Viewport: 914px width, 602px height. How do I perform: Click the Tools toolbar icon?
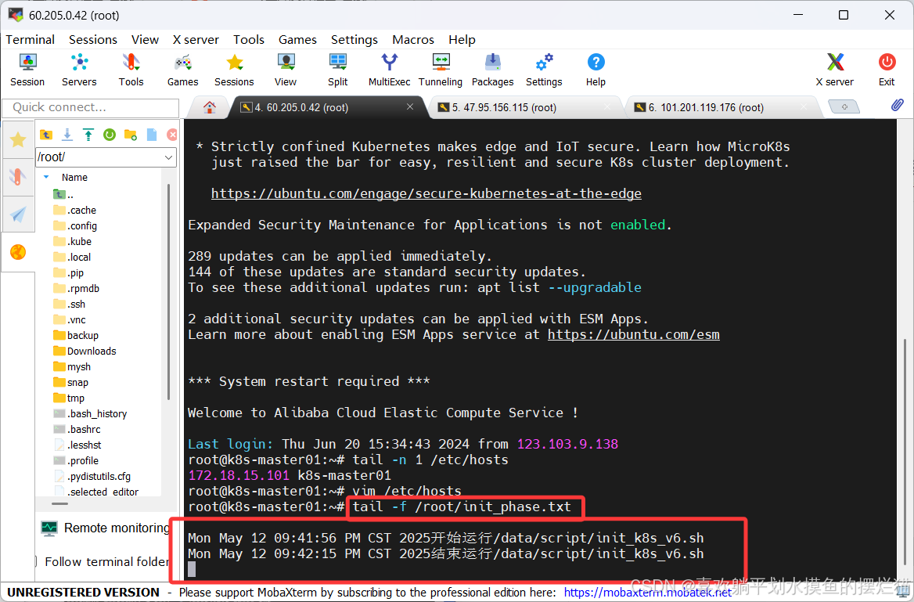(x=131, y=70)
